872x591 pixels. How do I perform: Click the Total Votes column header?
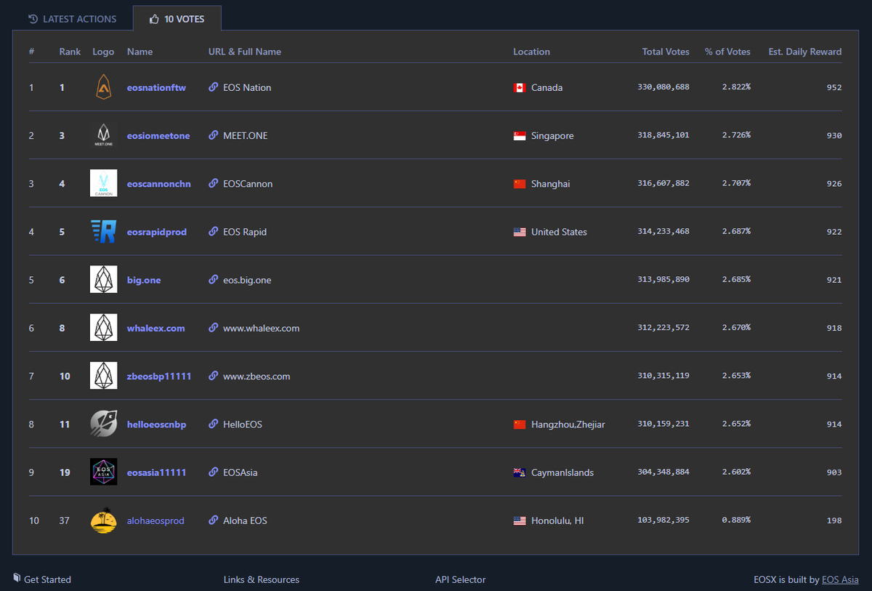coord(666,52)
